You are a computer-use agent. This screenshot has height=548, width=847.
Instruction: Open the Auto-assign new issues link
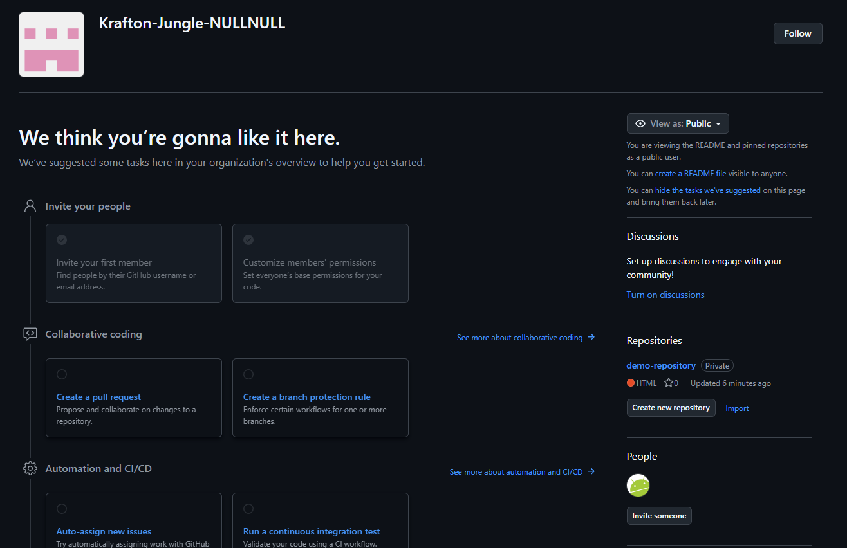tap(104, 531)
